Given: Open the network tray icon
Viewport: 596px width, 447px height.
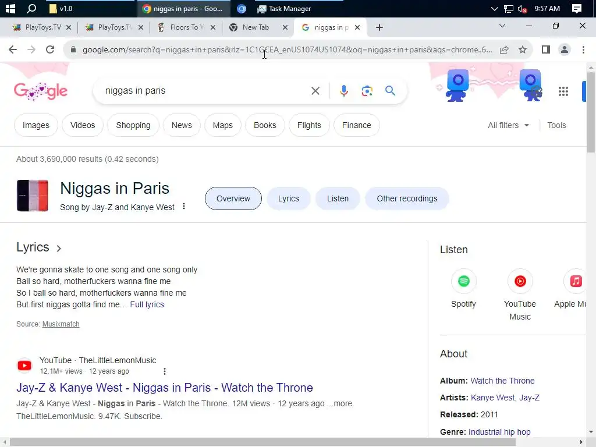Looking at the screenshot, I should point(508,9).
